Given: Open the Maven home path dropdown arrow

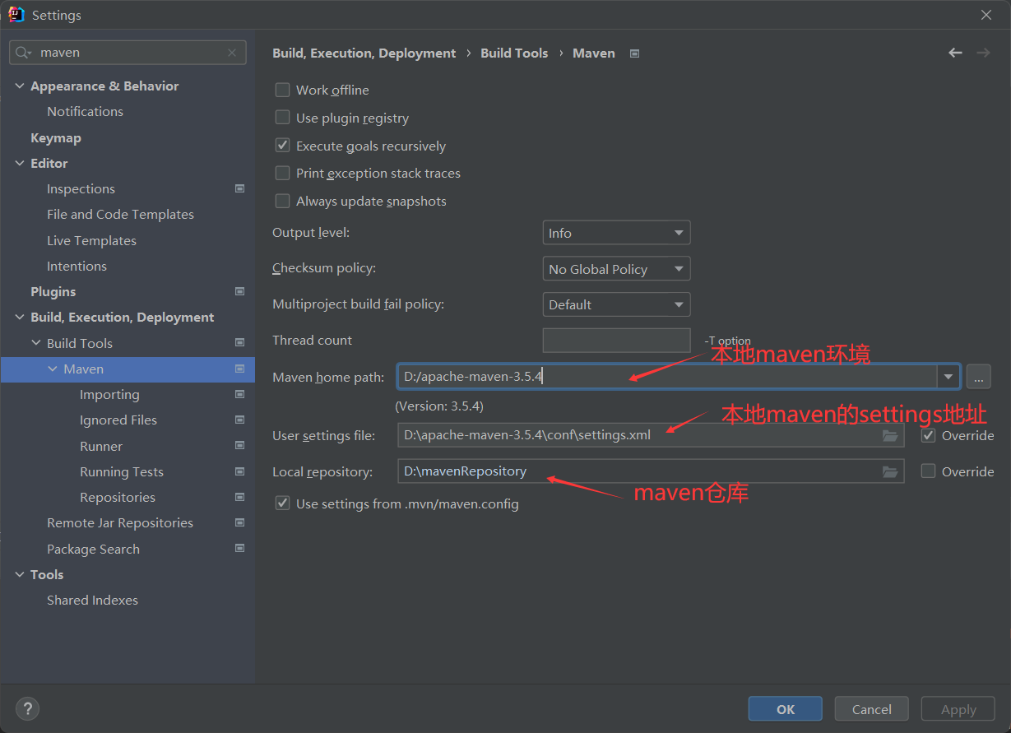Looking at the screenshot, I should click(948, 377).
